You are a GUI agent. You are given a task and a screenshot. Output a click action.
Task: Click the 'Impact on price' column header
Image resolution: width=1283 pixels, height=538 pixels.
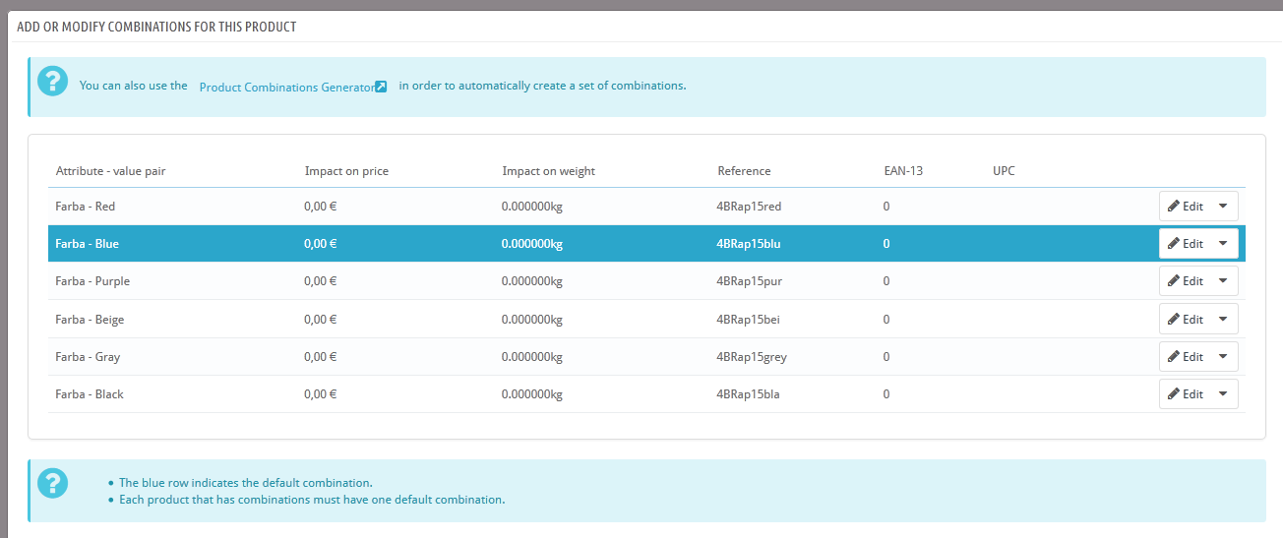(x=346, y=171)
